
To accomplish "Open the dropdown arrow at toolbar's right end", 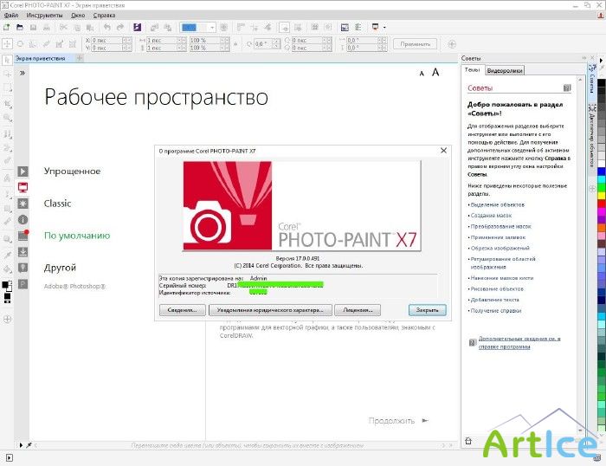I will (x=385, y=28).
